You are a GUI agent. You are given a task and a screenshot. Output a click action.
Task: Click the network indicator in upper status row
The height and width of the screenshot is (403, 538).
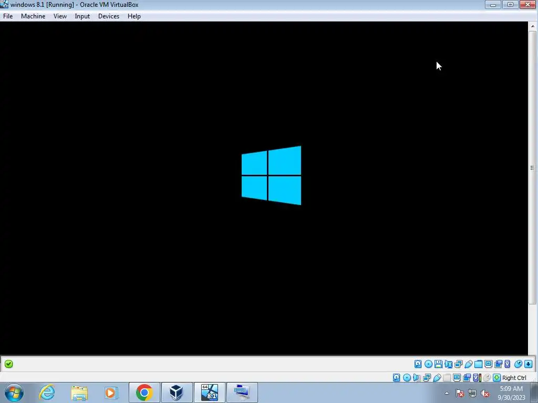click(458, 364)
